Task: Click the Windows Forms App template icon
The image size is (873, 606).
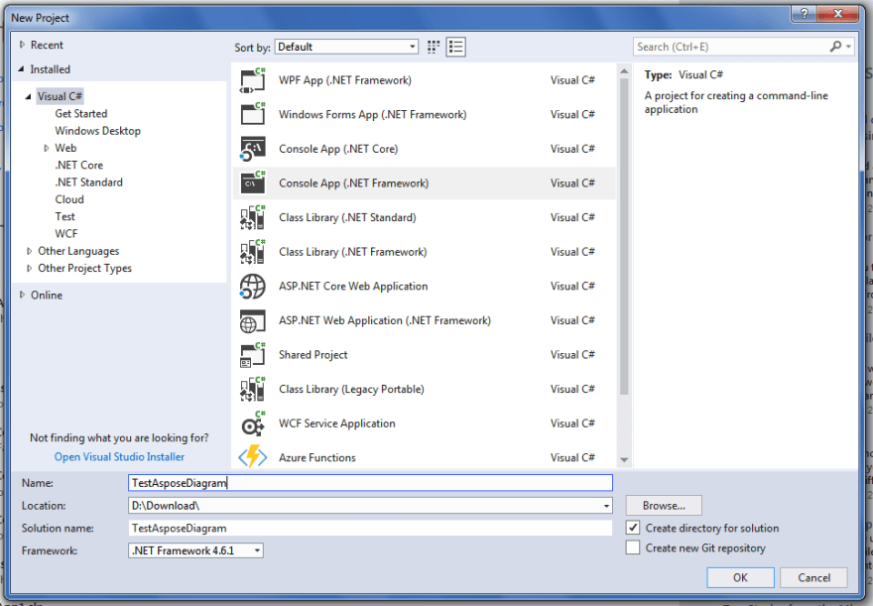Action: (x=253, y=114)
